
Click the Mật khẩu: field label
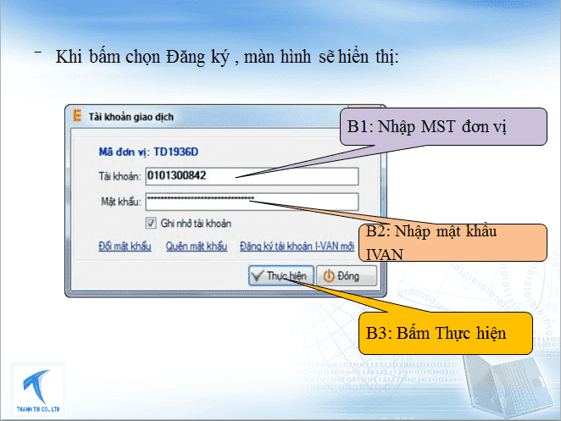click(119, 202)
